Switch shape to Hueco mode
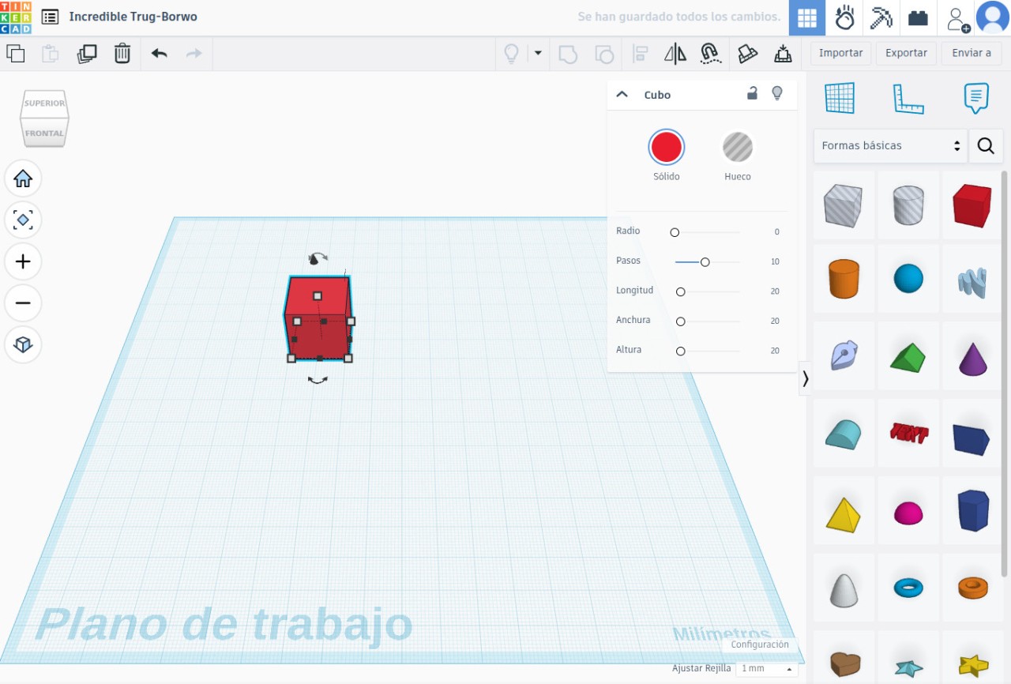Screen dimensions: 1011x684 click(737, 148)
